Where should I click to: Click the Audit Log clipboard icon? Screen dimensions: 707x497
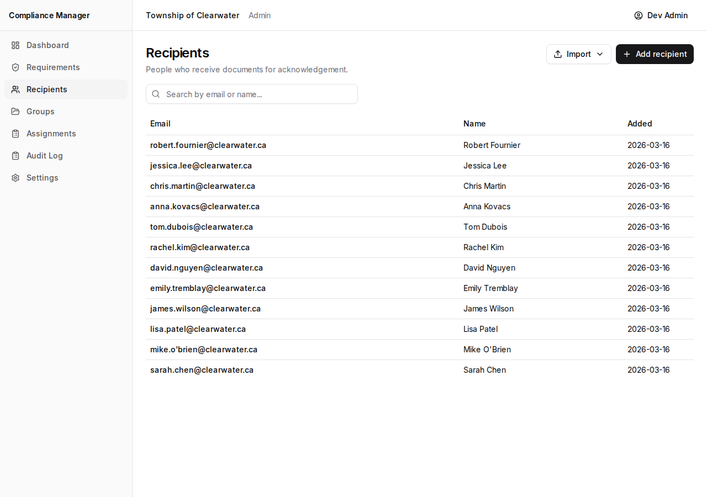[x=15, y=156]
